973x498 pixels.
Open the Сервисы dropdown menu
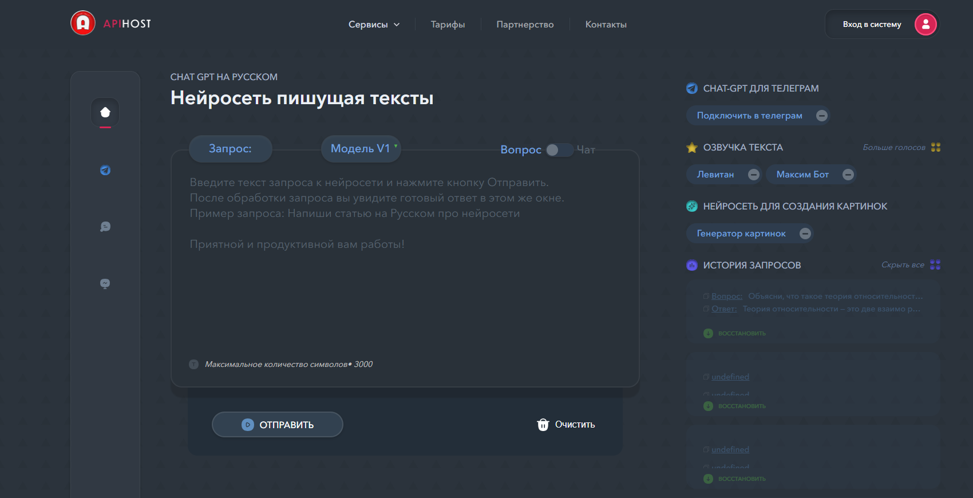pyautogui.click(x=374, y=25)
